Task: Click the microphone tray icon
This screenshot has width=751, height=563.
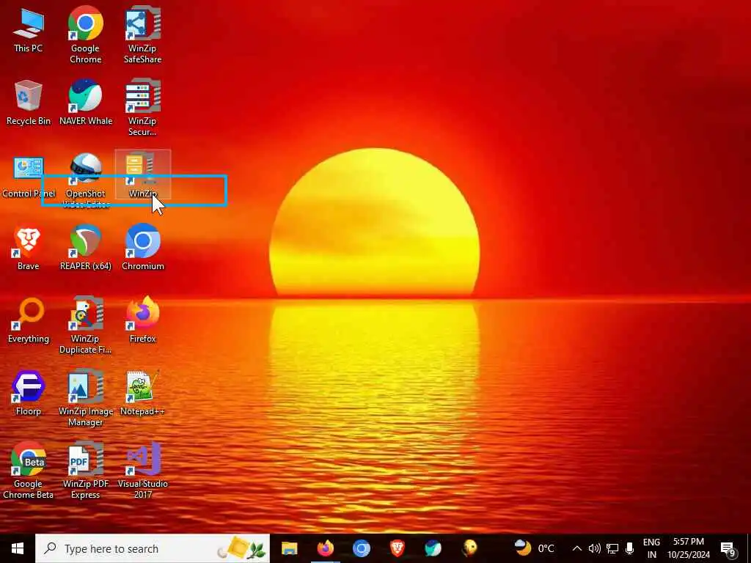Action: [x=630, y=548]
